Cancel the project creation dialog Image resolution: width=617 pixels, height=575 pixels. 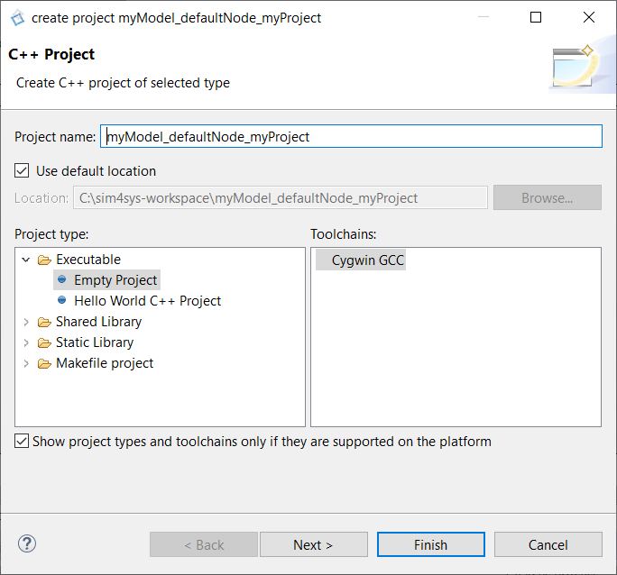tap(548, 544)
